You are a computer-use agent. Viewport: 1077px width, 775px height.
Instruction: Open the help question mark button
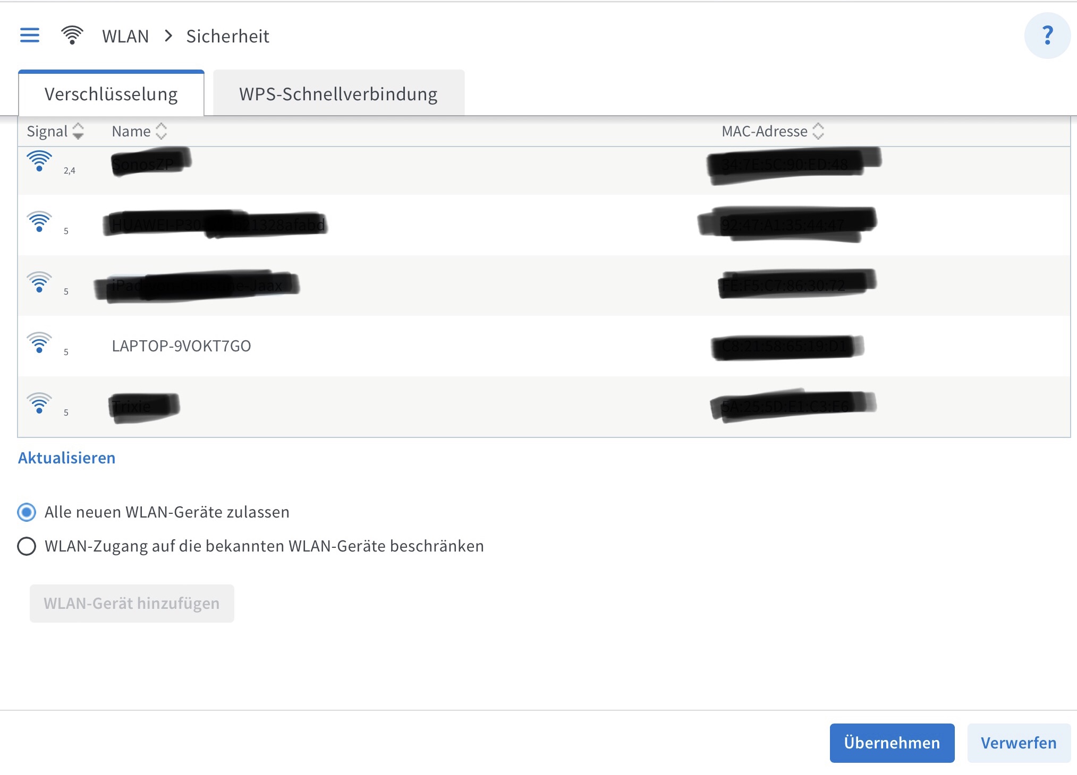pos(1047,36)
